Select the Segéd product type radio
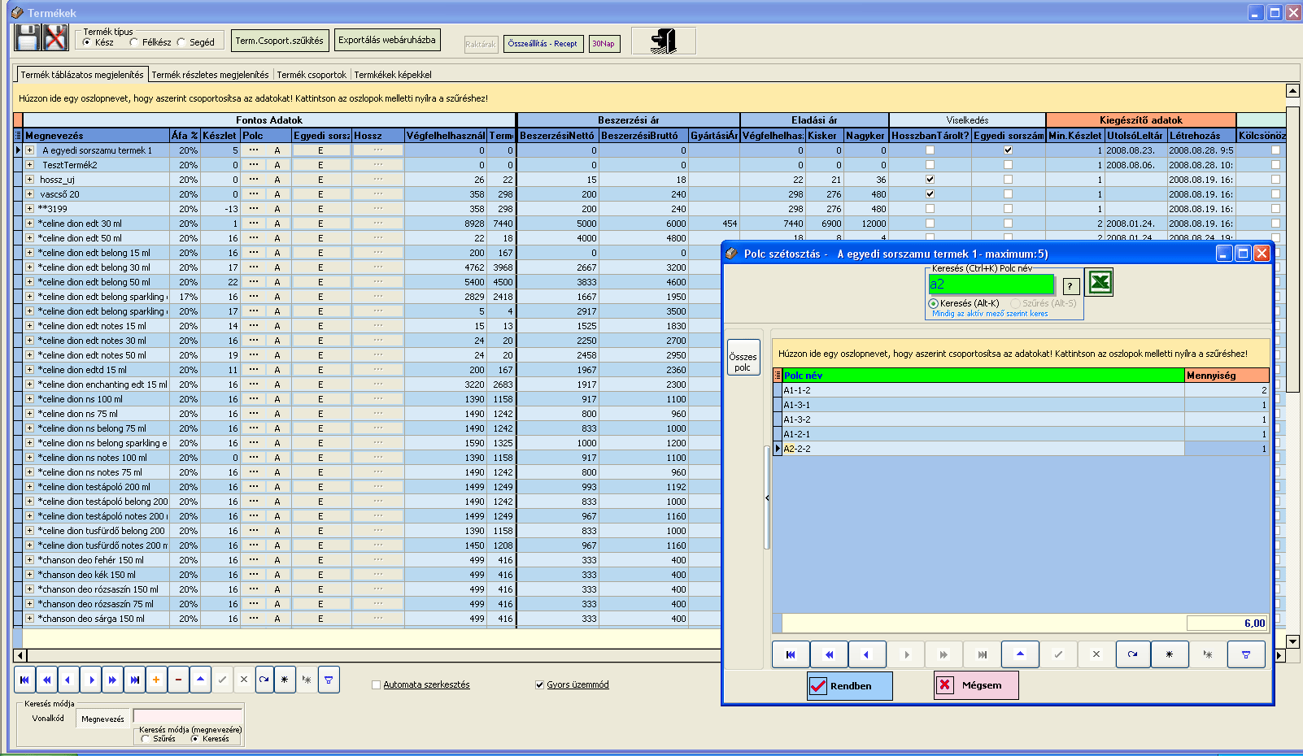 click(x=181, y=42)
